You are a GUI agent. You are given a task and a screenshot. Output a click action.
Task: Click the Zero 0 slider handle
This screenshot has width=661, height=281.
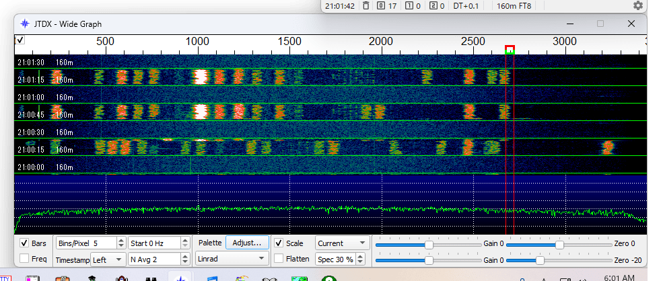559,245
